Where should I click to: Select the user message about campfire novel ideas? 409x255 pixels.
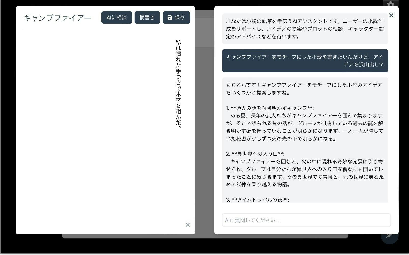click(x=305, y=61)
